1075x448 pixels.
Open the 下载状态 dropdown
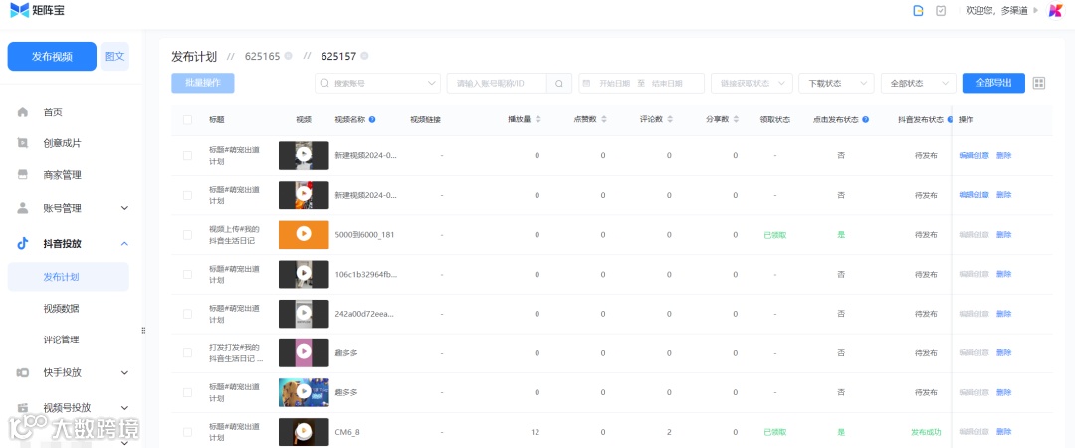[836, 83]
